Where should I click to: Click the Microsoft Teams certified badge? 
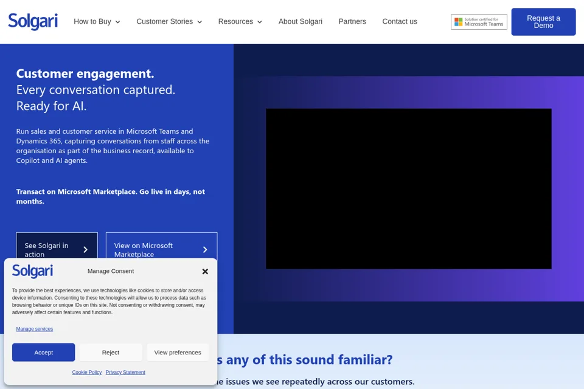coord(479,22)
